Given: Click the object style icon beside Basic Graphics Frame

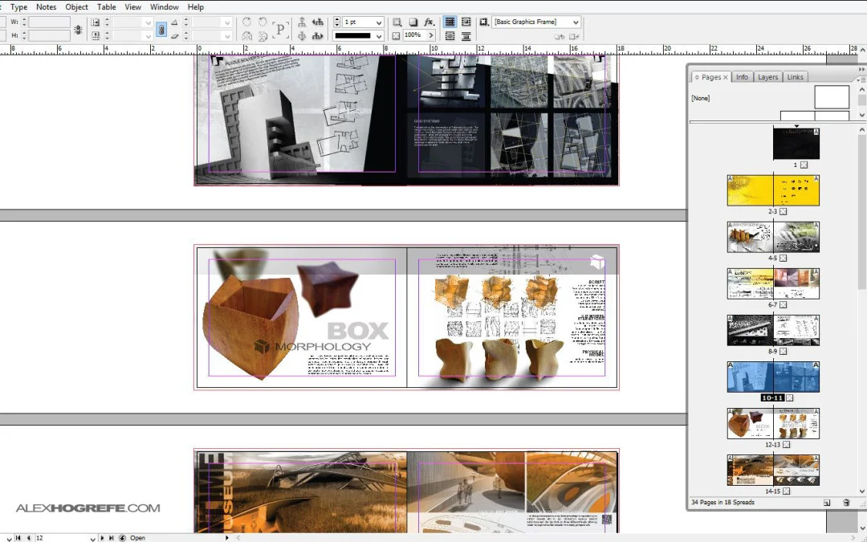Looking at the screenshot, I should coord(484,22).
